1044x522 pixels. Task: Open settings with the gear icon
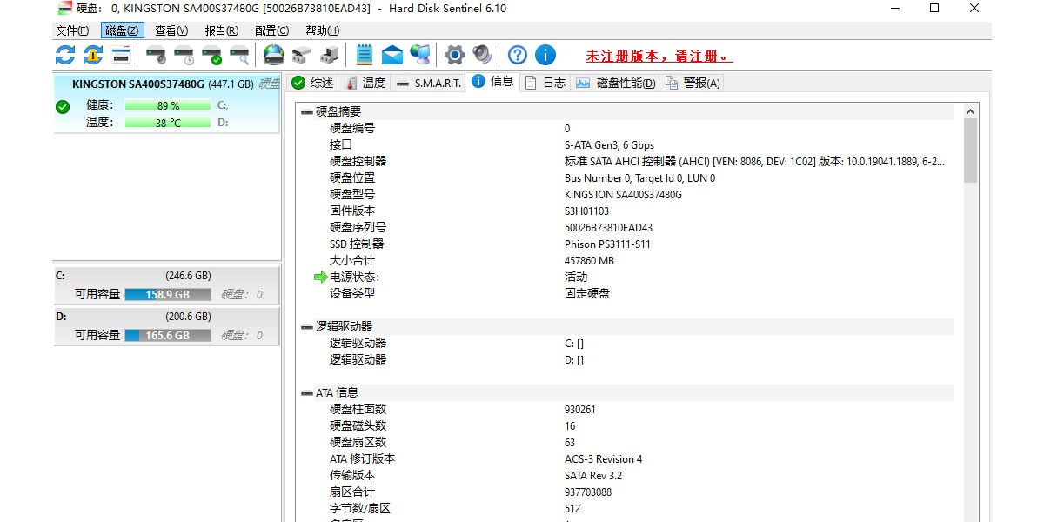coord(454,56)
